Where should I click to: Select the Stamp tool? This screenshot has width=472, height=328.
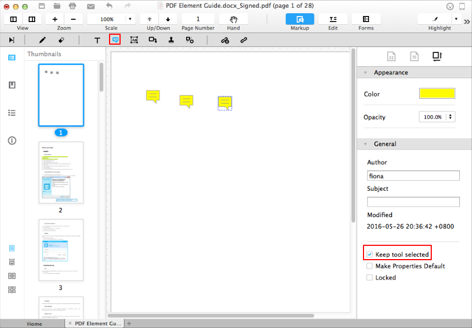pos(171,40)
